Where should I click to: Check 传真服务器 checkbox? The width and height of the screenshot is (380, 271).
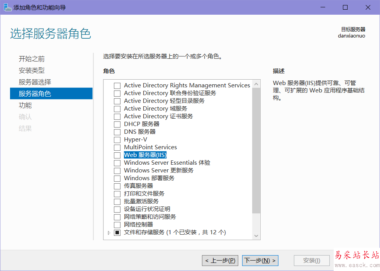(x=117, y=186)
